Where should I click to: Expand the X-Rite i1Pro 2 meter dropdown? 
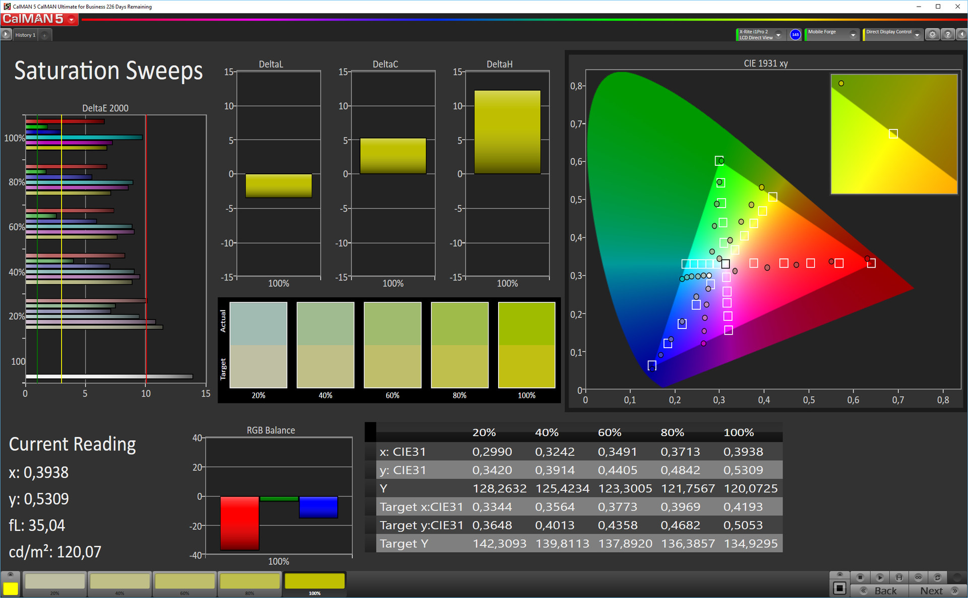click(x=778, y=35)
